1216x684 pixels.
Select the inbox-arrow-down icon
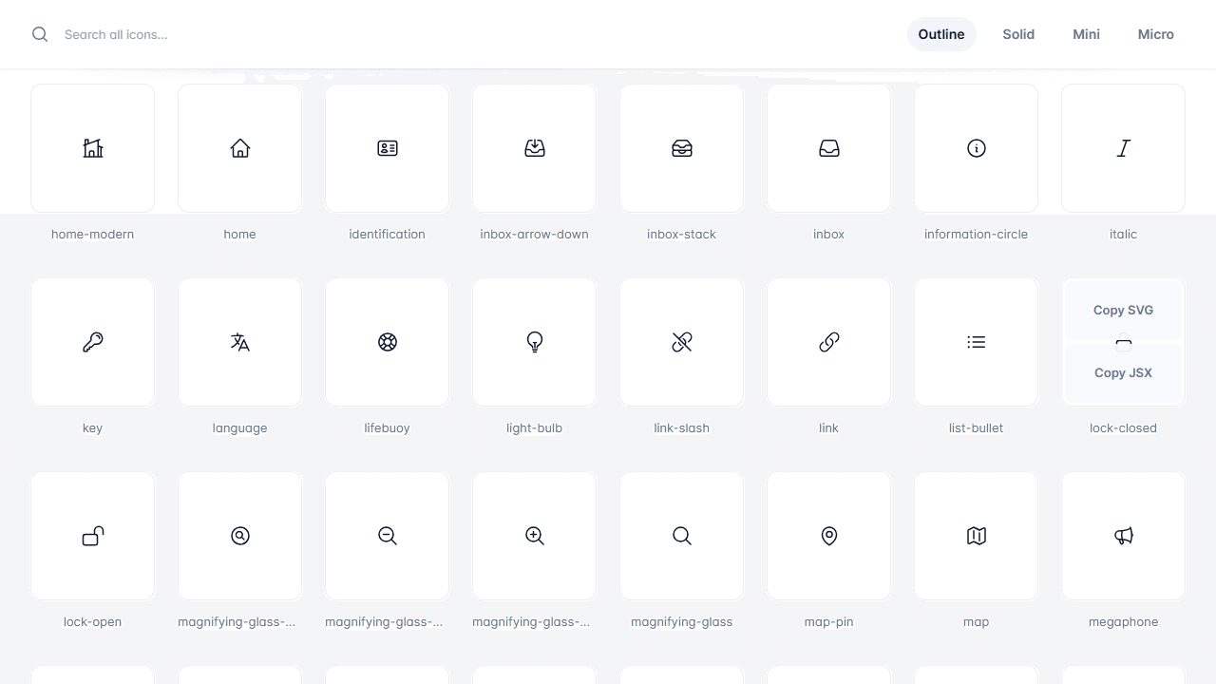(x=534, y=148)
